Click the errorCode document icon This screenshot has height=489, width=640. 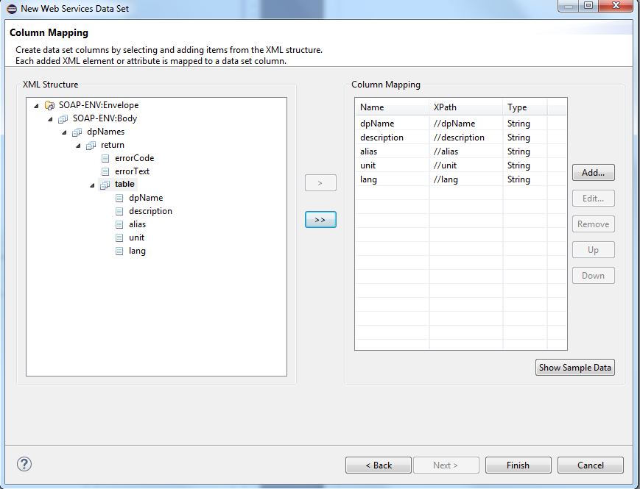click(105, 159)
